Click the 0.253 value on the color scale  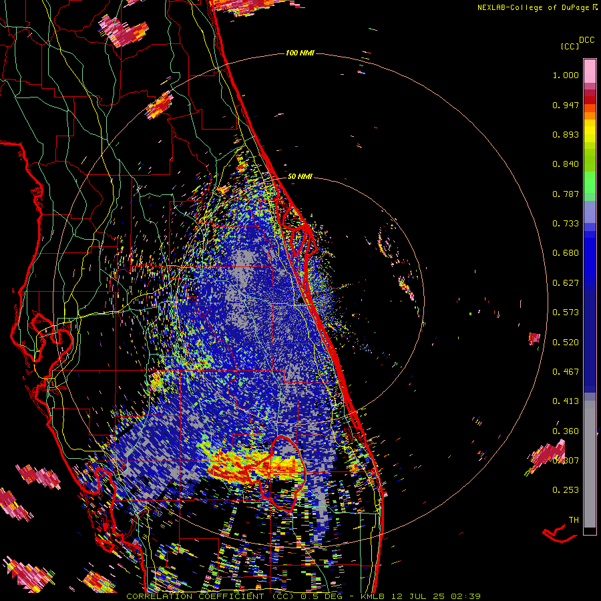(x=566, y=490)
